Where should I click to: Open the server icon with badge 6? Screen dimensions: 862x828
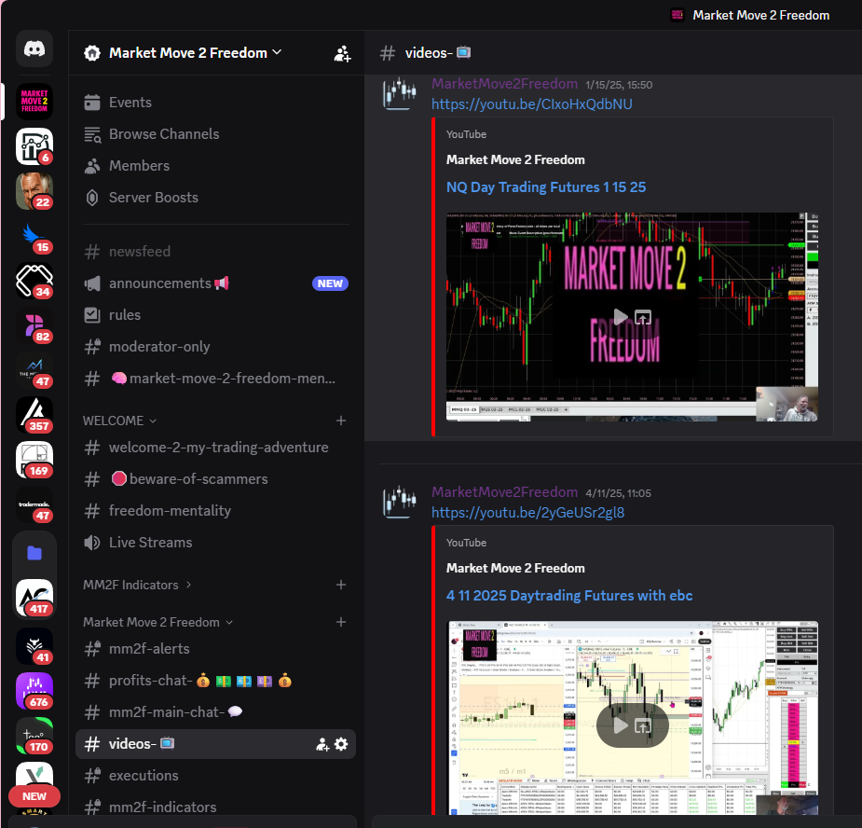34,146
